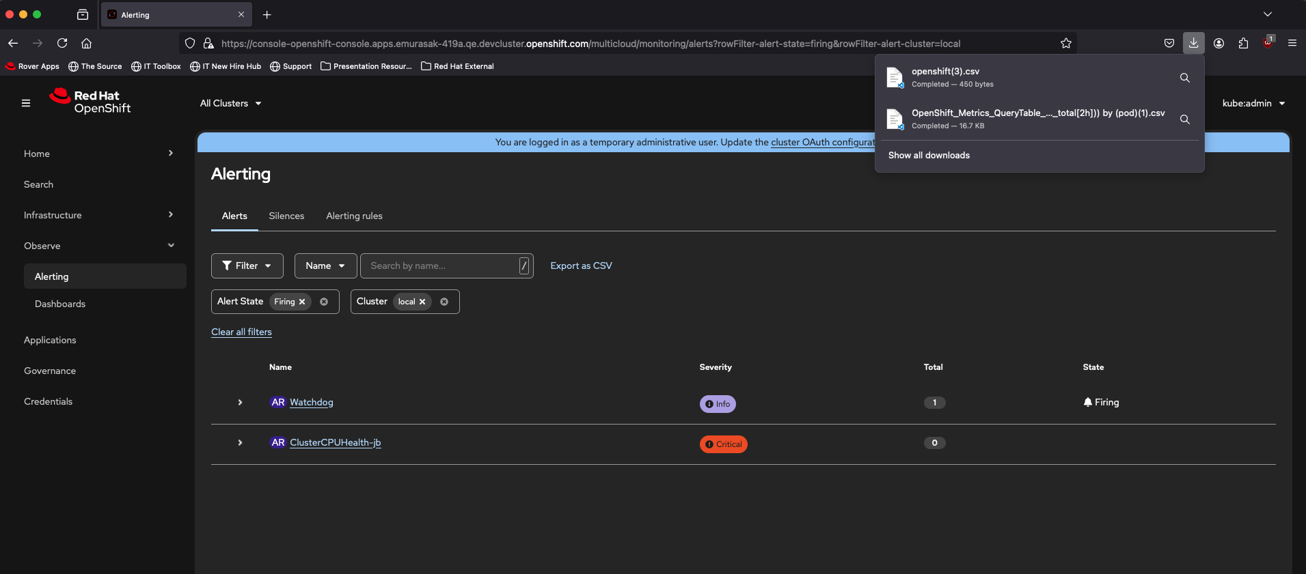Image resolution: width=1306 pixels, height=574 pixels.
Task: Navigate to Governance
Action: tap(50, 371)
